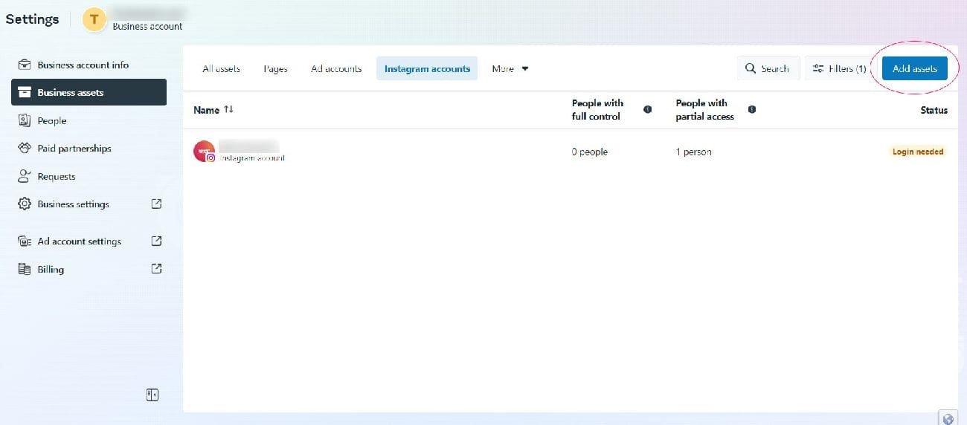Open the business account switcher avatar

(x=94, y=20)
